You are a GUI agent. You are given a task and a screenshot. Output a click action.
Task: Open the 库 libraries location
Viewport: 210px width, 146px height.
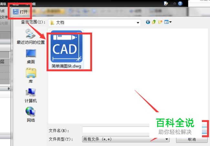pyautogui.click(x=31, y=76)
